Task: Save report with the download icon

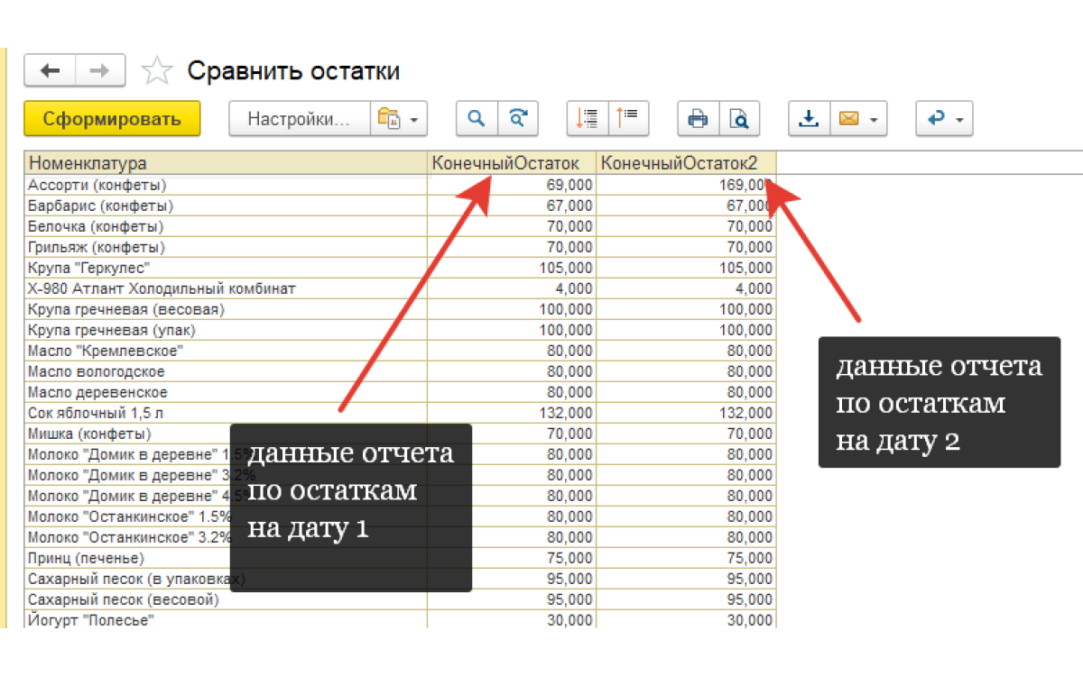Action: [x=810, y=119]
